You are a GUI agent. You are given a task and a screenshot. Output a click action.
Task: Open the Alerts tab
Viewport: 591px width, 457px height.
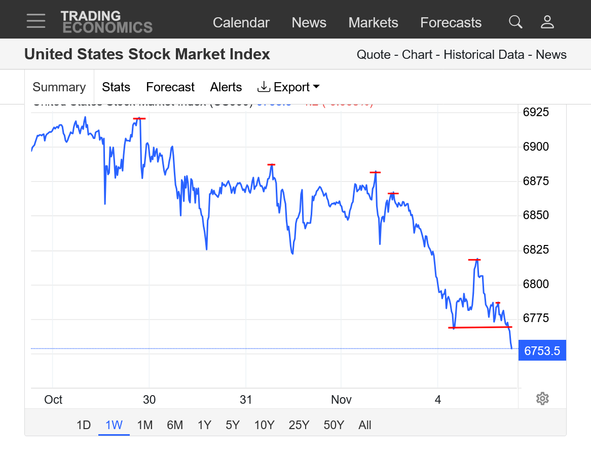coord(226,87)
